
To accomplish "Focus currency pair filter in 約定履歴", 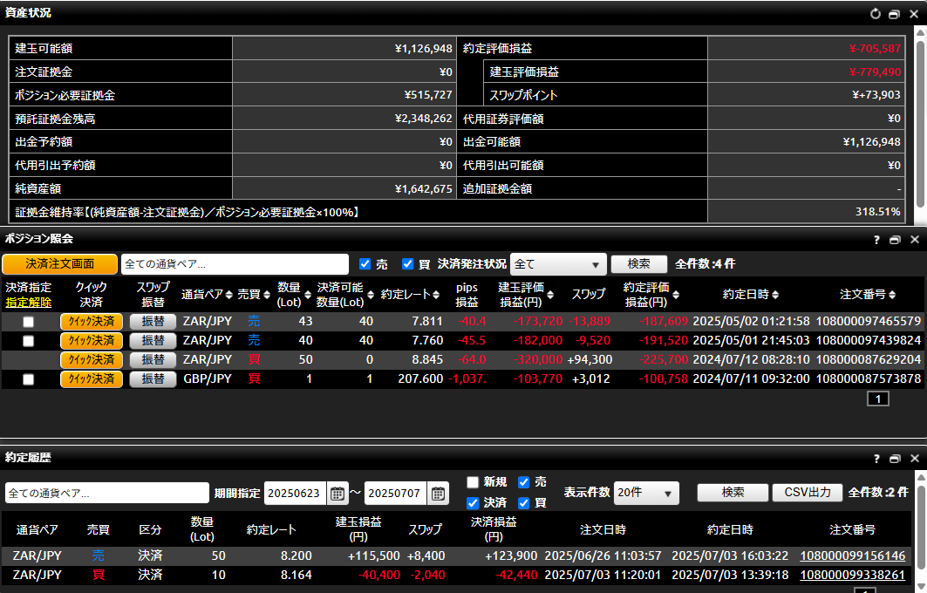I will 107,493.
